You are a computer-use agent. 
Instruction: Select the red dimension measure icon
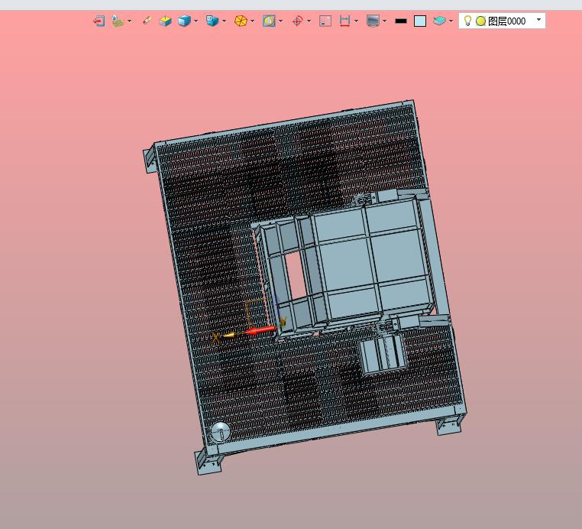[x=344, y=21]
